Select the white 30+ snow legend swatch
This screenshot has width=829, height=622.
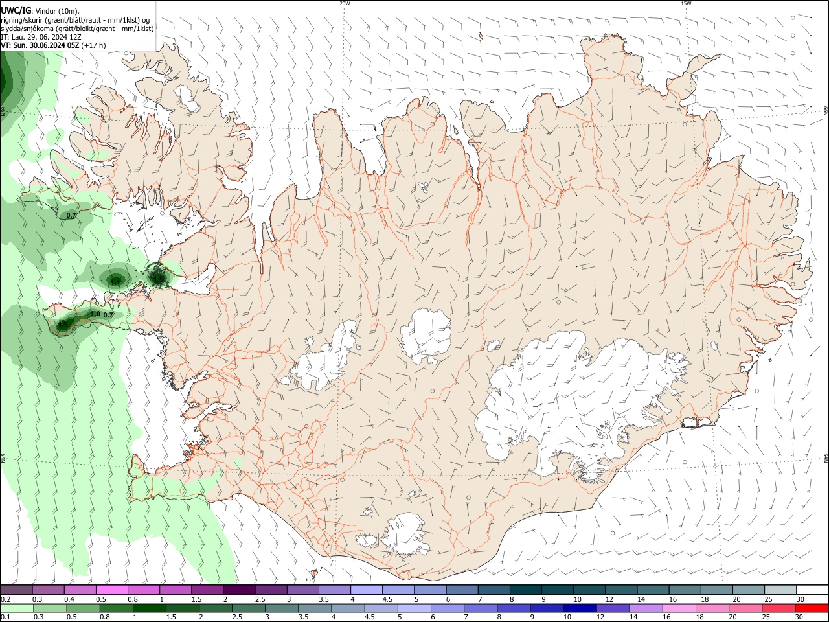click(x=812, y=590)
